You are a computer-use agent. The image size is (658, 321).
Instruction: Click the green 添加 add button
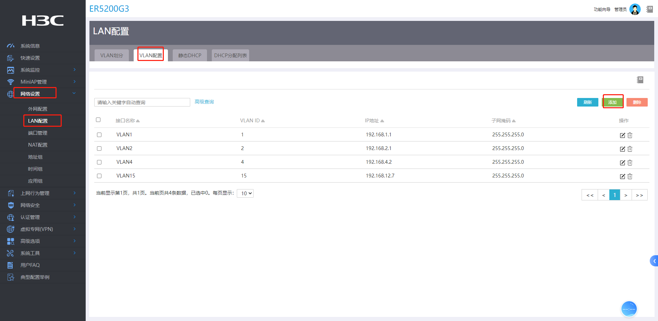[612, 102]
